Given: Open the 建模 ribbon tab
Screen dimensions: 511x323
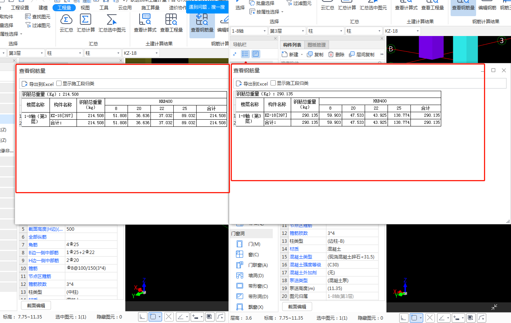Looking at the screenshot, I should [43, 8].
